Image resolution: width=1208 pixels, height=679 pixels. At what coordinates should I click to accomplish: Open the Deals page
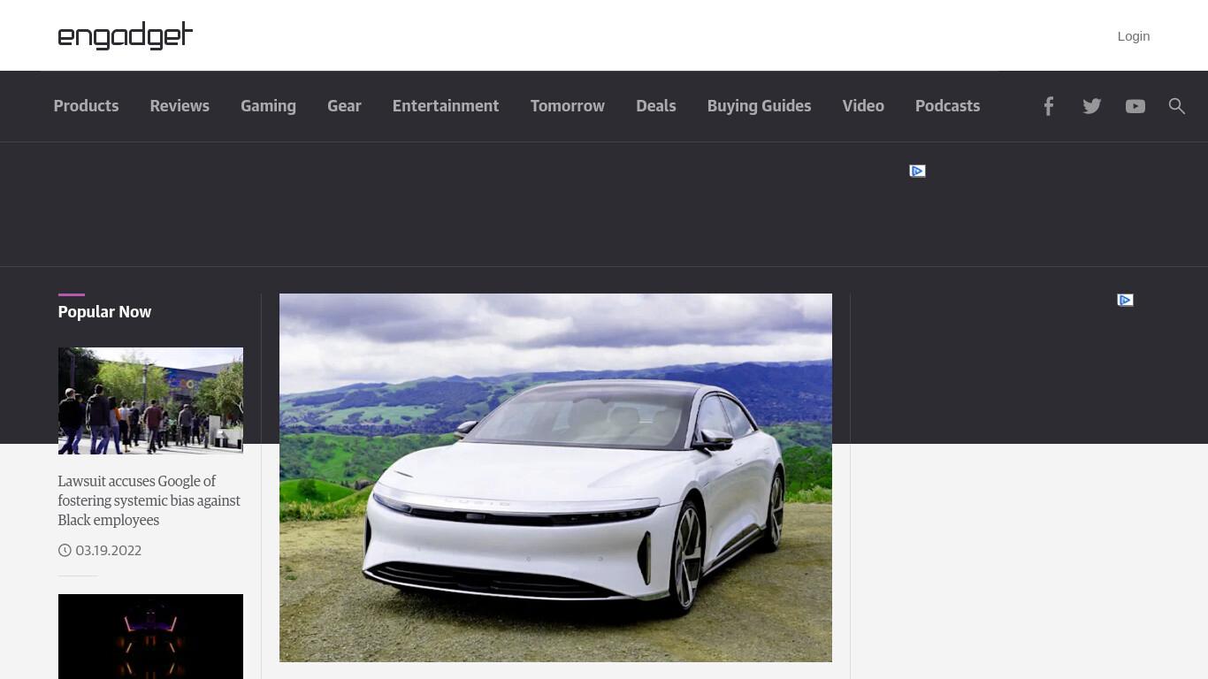(656, 106)
